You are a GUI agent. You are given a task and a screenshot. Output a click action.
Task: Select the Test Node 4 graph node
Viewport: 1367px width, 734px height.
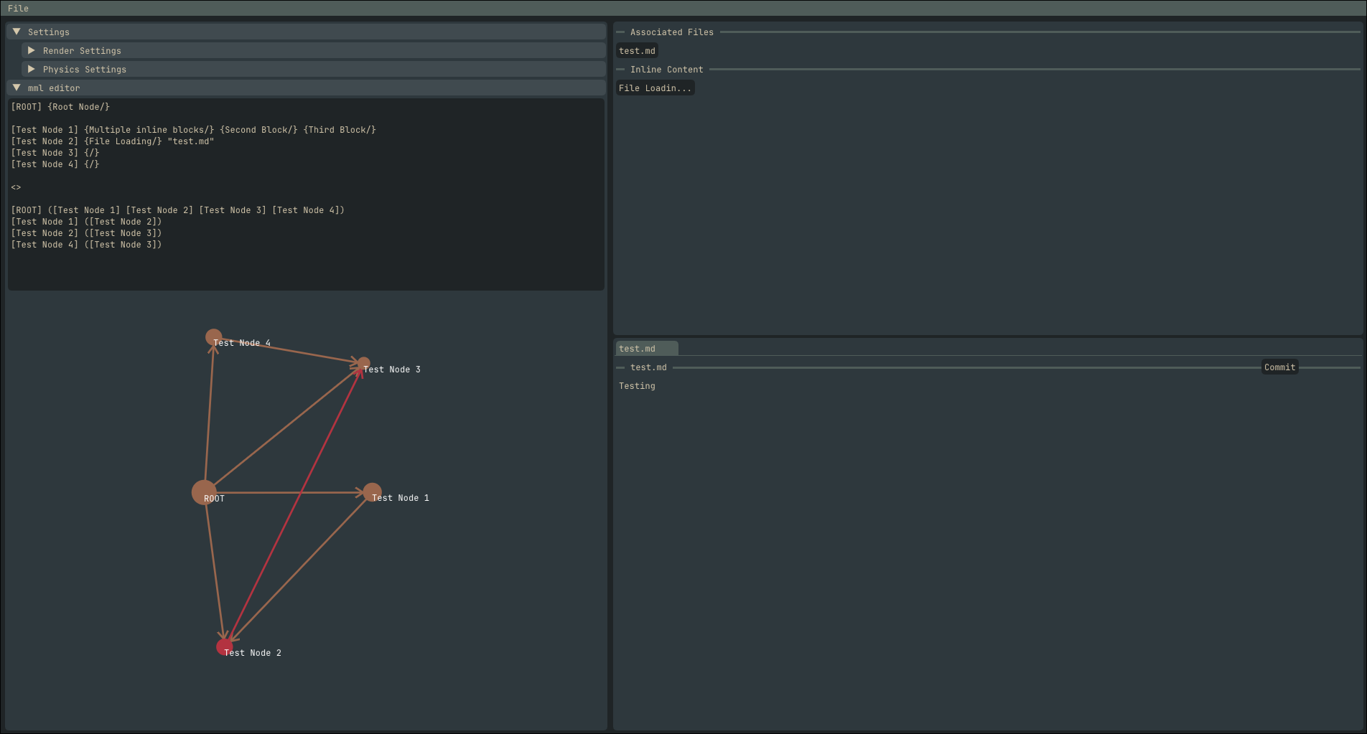[214, 337]
